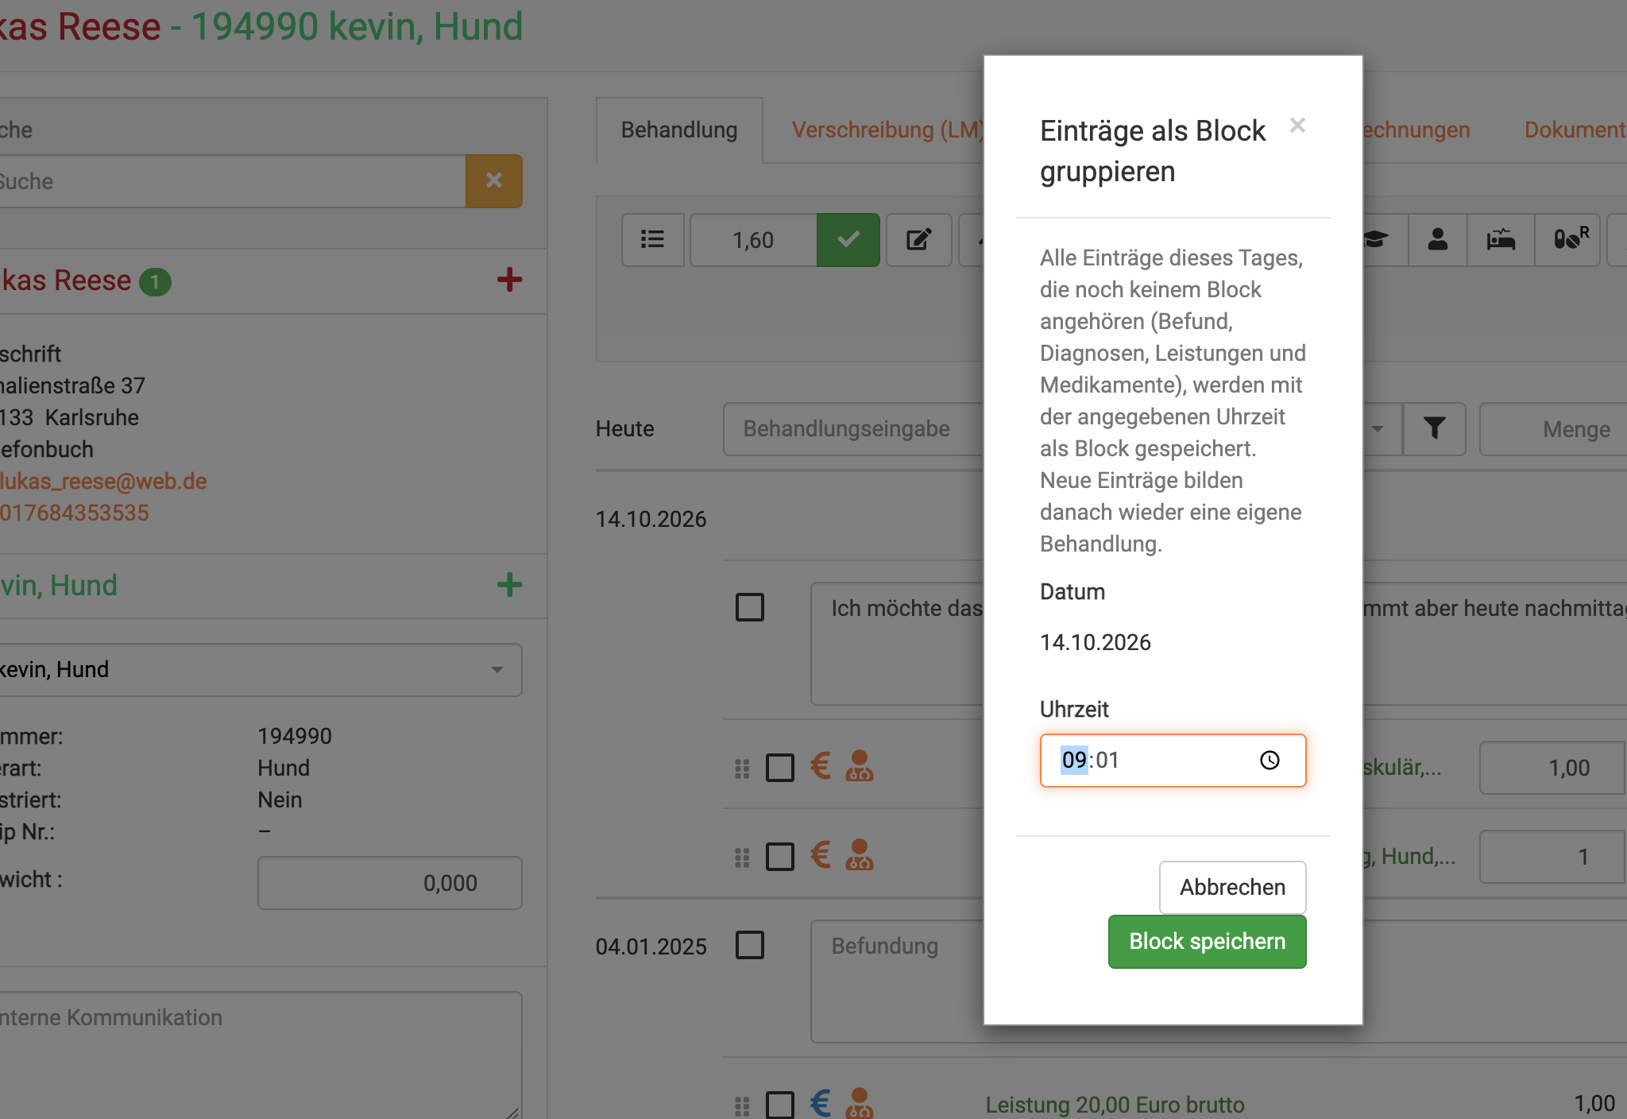Click the Interne Kommunikation text area
The width and height of the screenshot is (1627, 1119).
click(x=261, y=1055)
